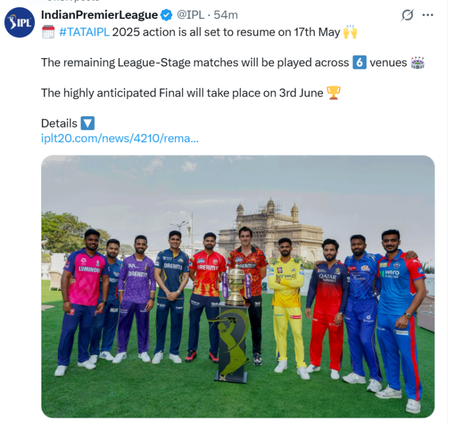
Task: Open the 54m post timestamp
Action: pyautogui.click(x=226, y=15)
